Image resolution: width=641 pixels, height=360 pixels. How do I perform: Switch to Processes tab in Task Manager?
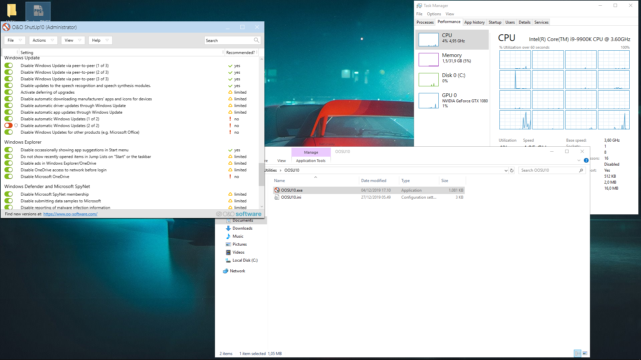point(425,22)
